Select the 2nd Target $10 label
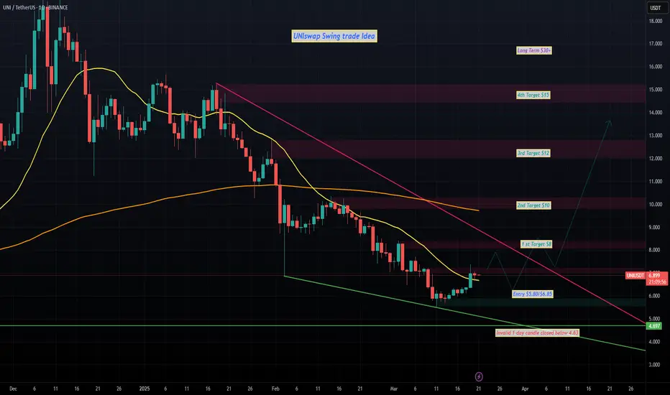670x395 pixels. click(x=533, y=205)
